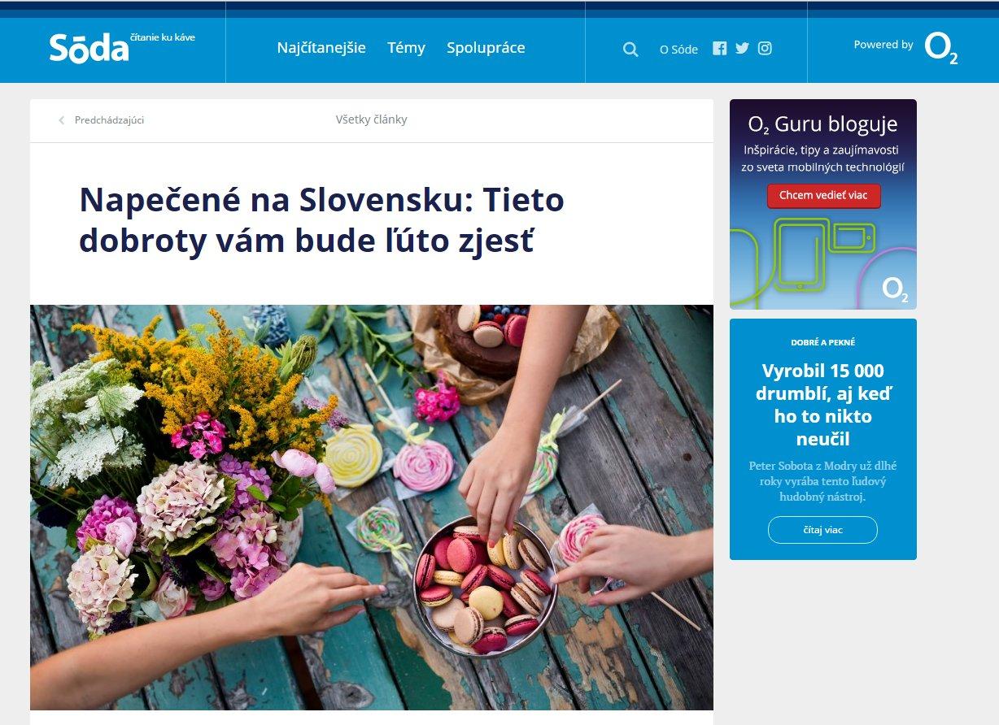This screenshot has height=725, width=999.
Task: Click the O2 Guru bloguje banner
Action: pos(823,204)
